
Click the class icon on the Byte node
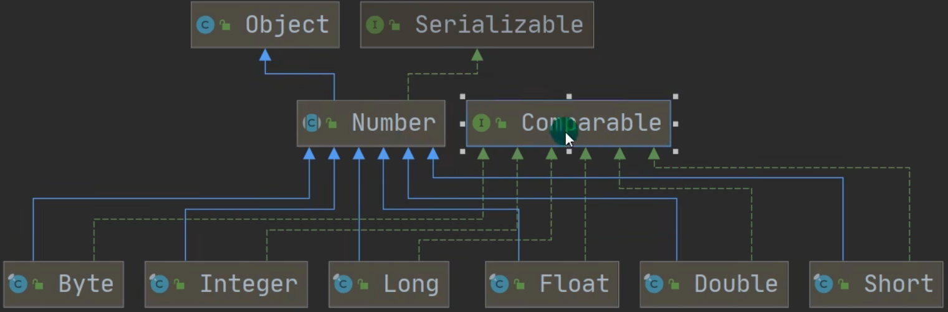[x=18, y=285]
